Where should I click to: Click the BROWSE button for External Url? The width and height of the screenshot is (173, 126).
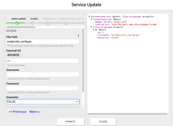(13, 55)
